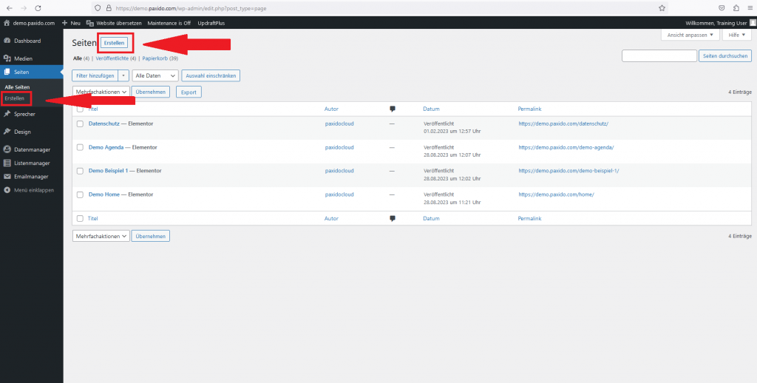The image size is (757, 383).
Task: Click the Listenmanager sidebar icon
Action: click(7, 163)
